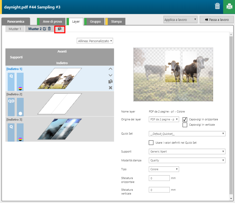Remove Indietro 1 layer with X icon

click(x=110, y=88)
